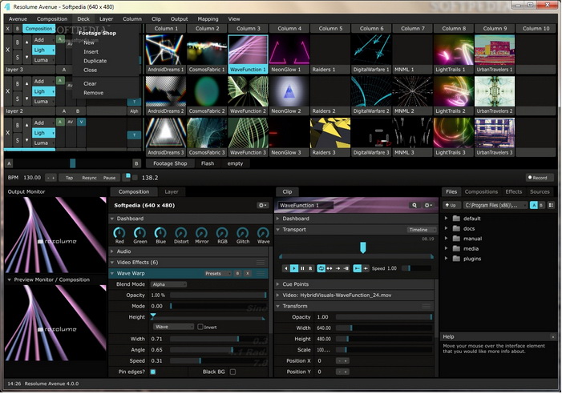Open the Flash deck tab
The width and height of the screenshot is (562, 394).
[x=208, y=163]
